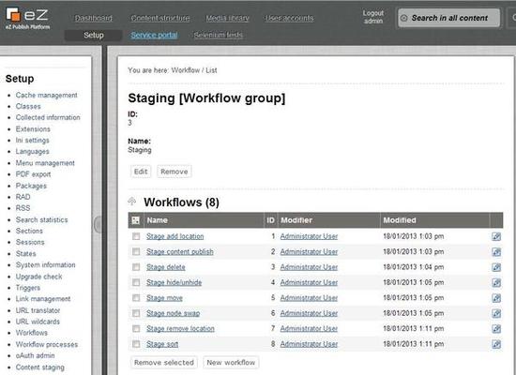Image resolution: width=516 pixels, height=375 pixels.
Task: Open the Stage remove location workflow link
Action: tap(180, 329)
